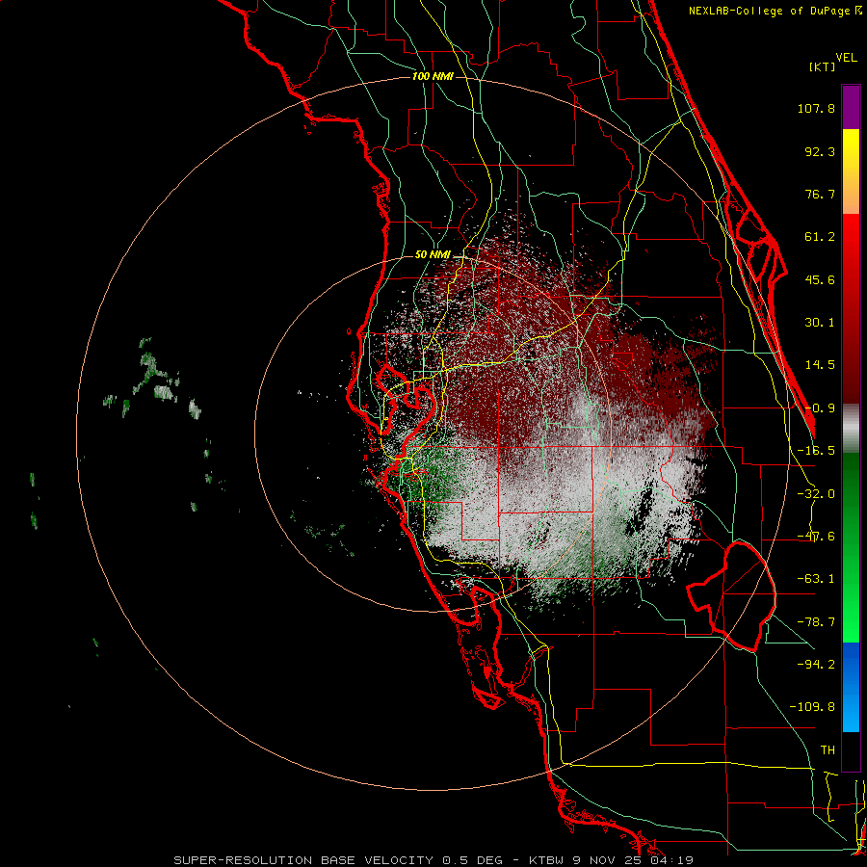This screenshot has width=867, height=867.
Task: Click the 45.6 velocity scale value
Action: click(x=820, y=279)
